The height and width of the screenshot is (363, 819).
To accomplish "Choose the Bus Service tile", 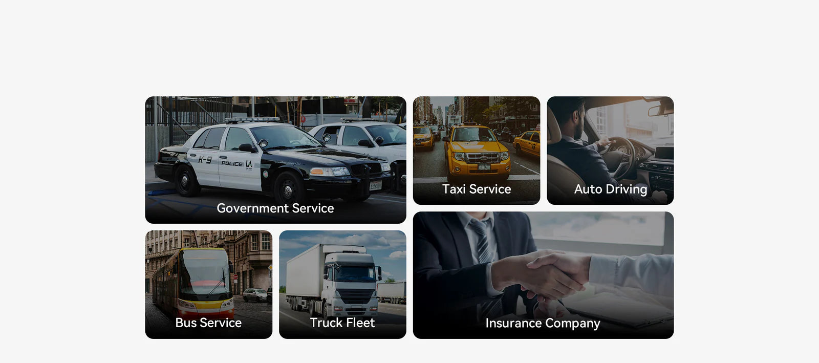I will coord(209,284).
